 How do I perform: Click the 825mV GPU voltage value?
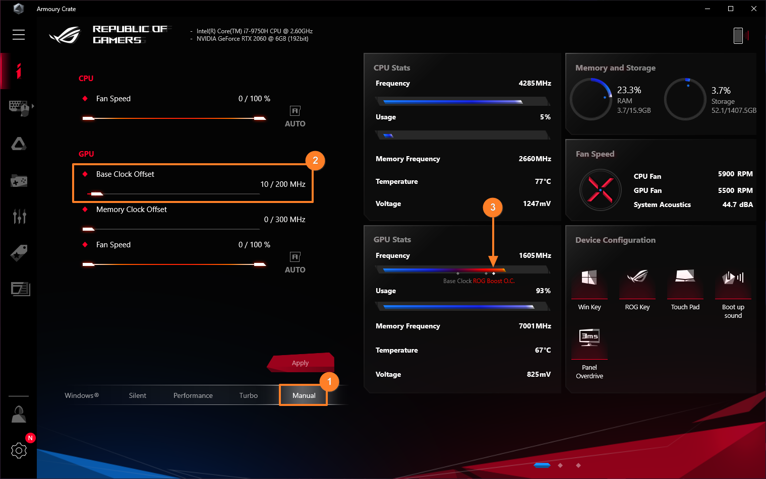click(539, 374)
